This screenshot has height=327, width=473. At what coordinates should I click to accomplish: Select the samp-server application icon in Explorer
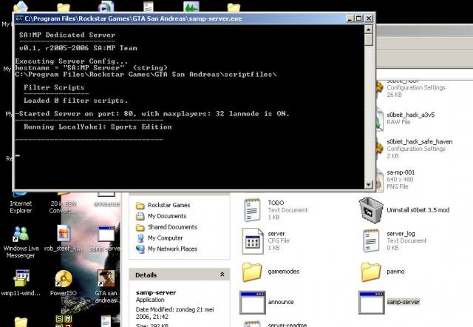[x=371, y=303]
